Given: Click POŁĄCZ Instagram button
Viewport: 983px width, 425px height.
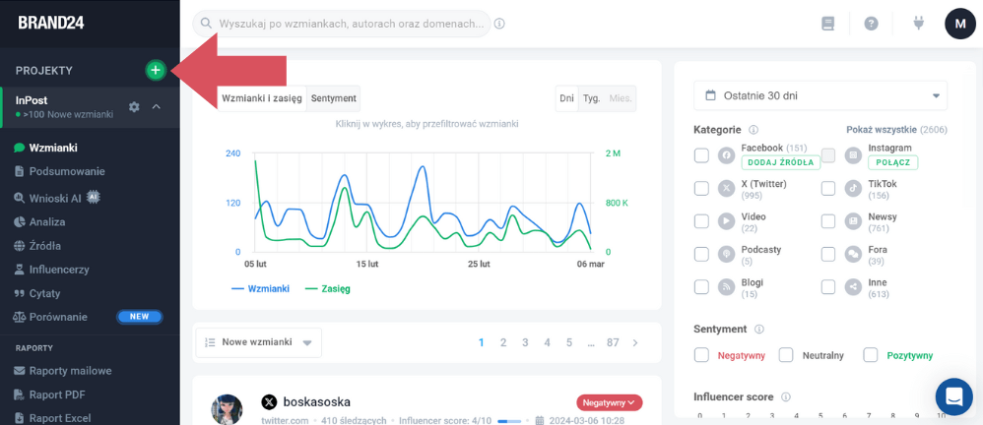Looking at the screenshot, I should pyautogui.click(x=892, y=162).
